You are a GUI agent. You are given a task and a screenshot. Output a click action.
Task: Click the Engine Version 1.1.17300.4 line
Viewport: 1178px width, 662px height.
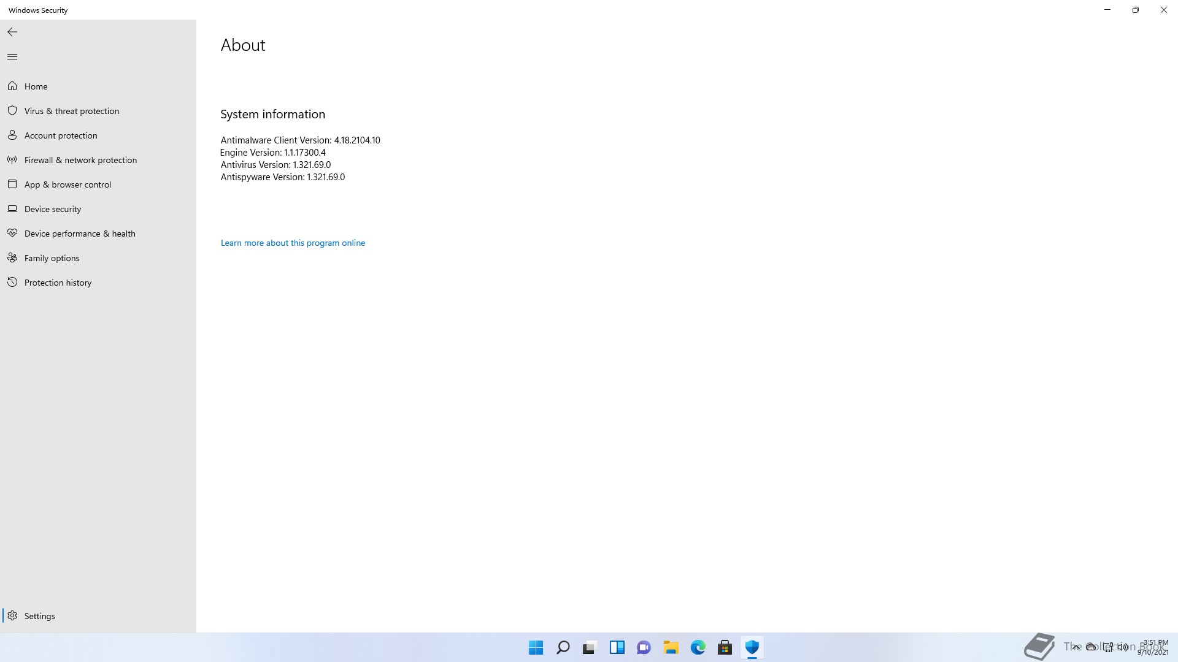[x=273, y=153]
